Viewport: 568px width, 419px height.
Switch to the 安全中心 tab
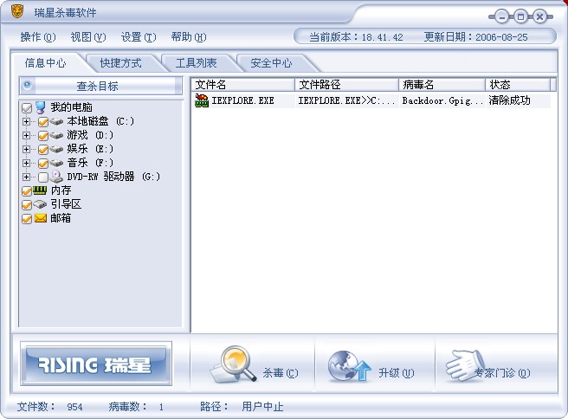coord(271,63)
